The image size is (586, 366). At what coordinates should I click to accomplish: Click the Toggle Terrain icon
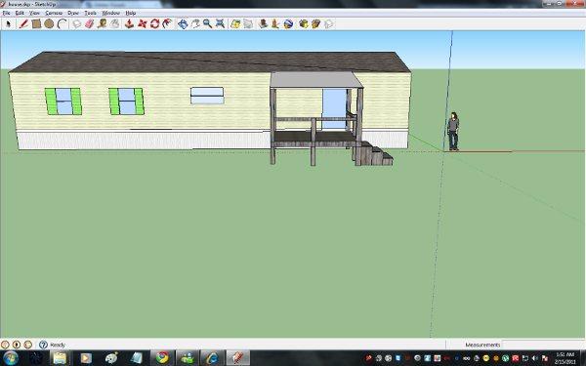click(x=248, y=23)
